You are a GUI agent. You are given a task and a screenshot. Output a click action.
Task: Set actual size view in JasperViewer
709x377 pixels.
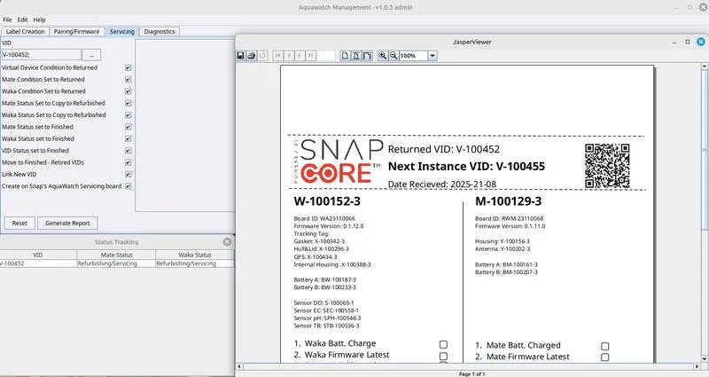point(345,55)
